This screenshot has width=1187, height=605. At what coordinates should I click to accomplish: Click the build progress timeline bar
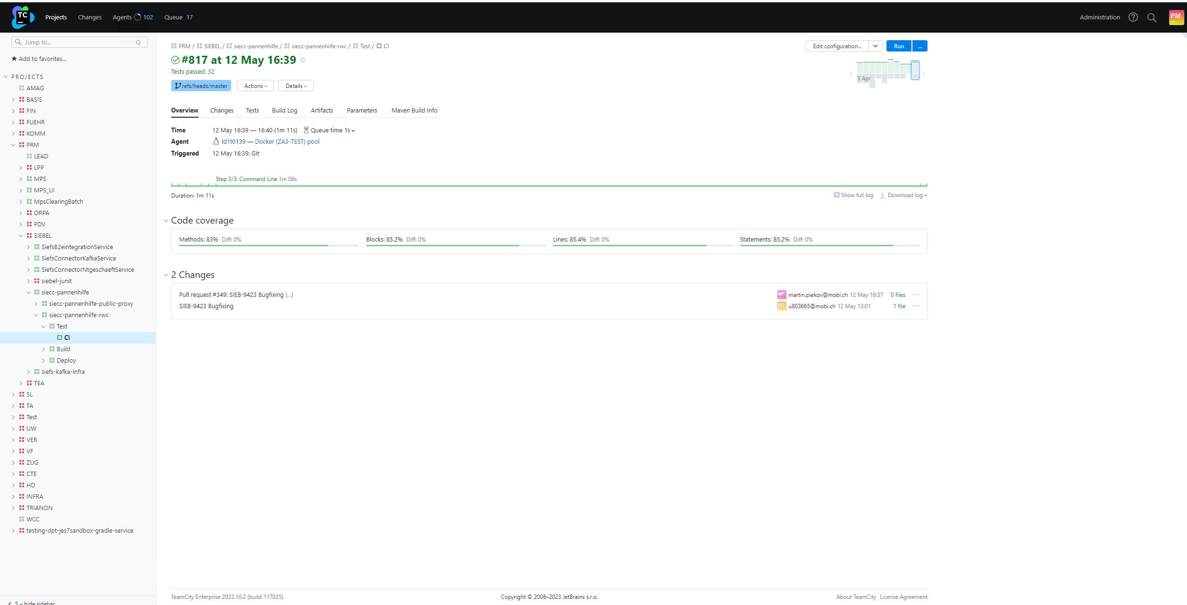click(548, 186)
